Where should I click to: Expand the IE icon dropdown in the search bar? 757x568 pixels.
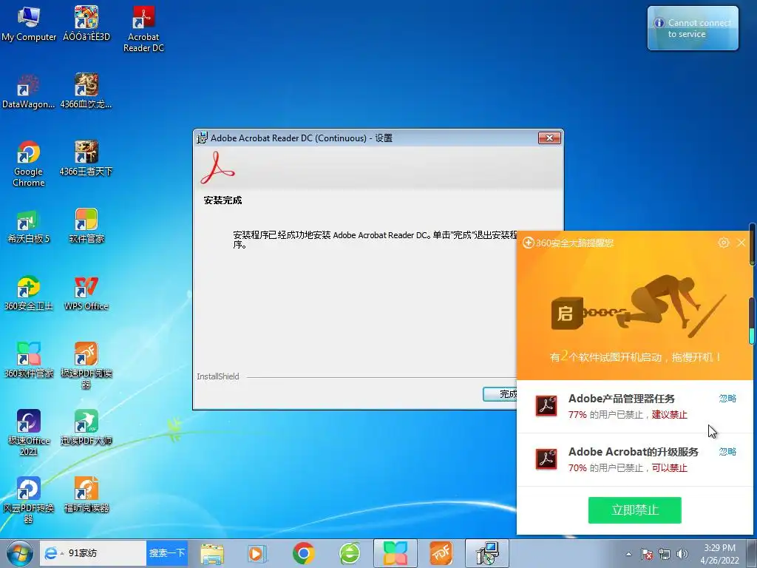62,553
